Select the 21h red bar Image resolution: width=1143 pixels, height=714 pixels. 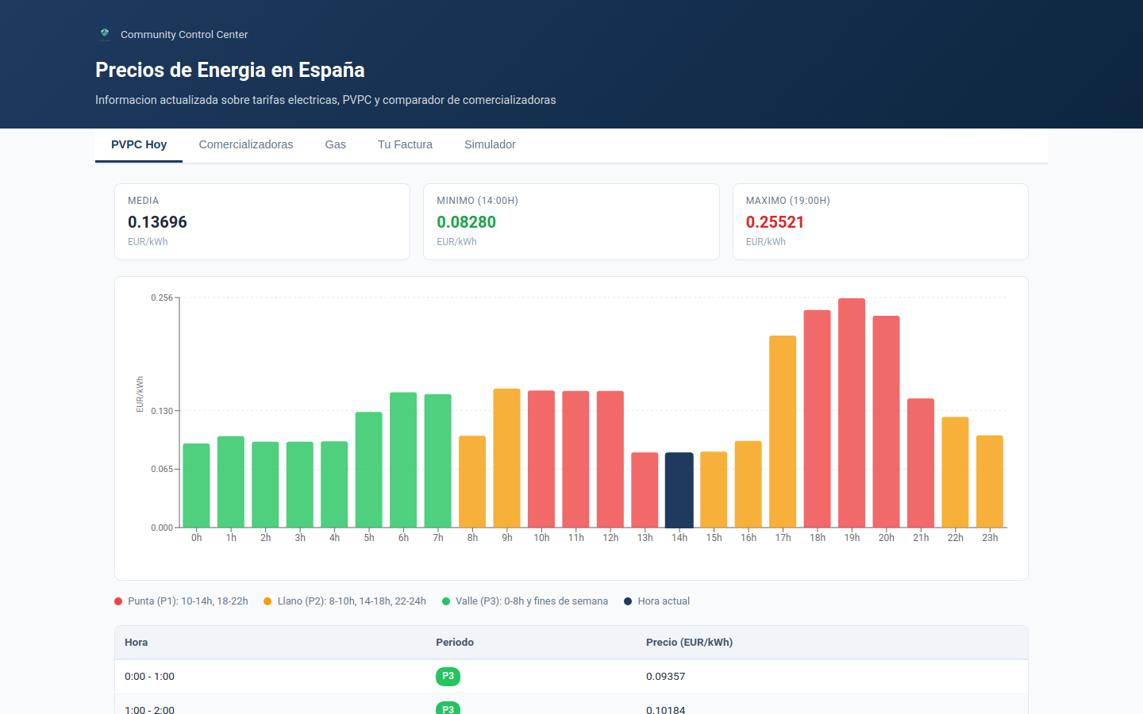pos(921,463)
